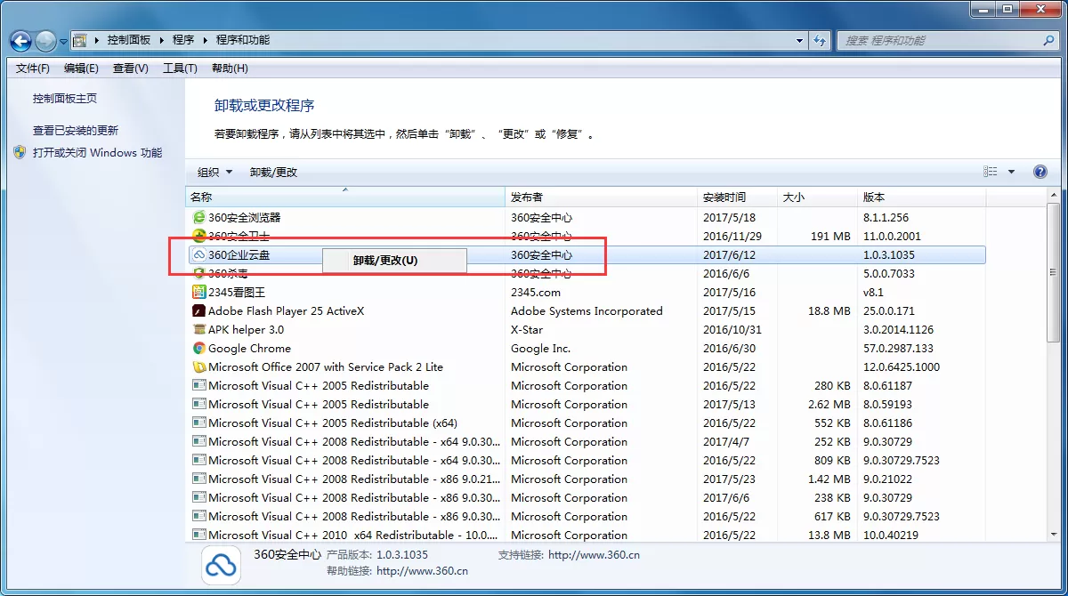This screenshot has height=596, width=1068.
Task: Open the 文件(F) menu
Action: 33,68
